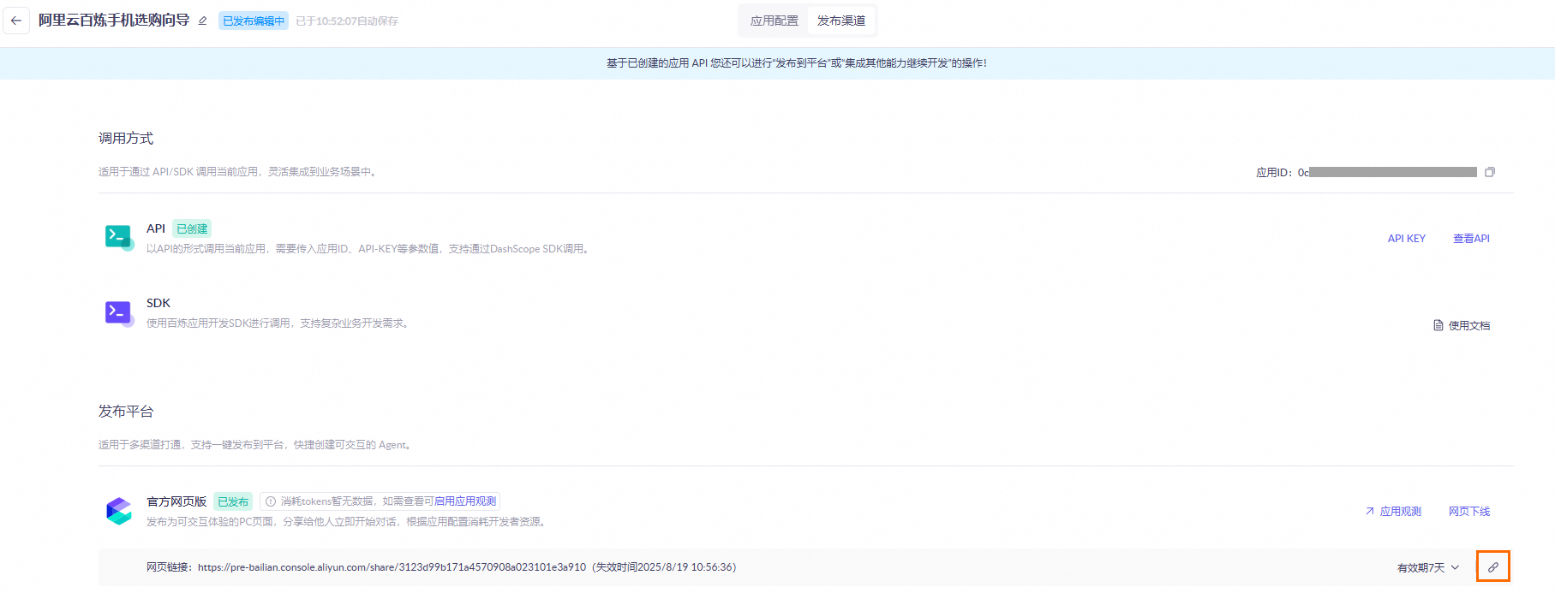The height and width of the screenshot is (593, 1555).
Task: Click the 已于10:52:07自动保存 status text
Action: pos(347,21)
